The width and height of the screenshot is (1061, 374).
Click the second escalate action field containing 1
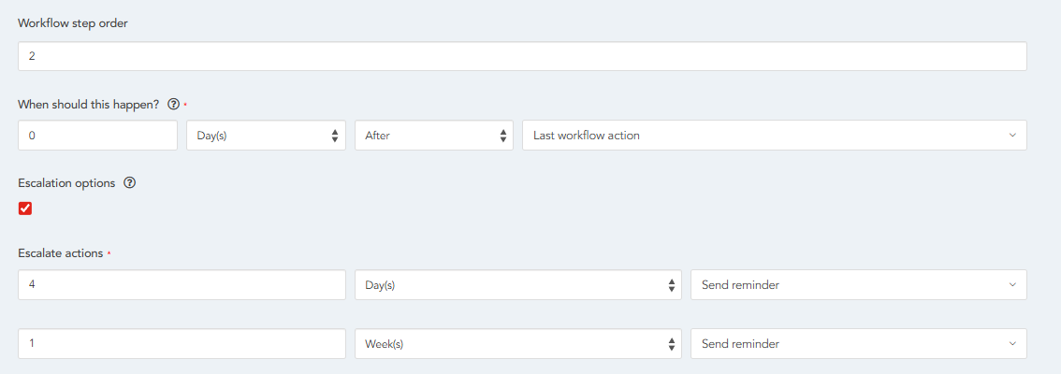pos(182,343)
